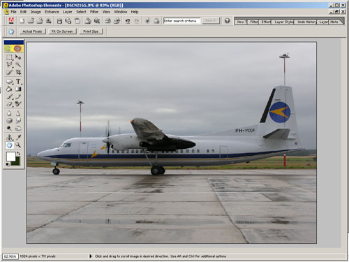Pick the Crop tool in toolbox
349x262 pixels.
[18, 72]
